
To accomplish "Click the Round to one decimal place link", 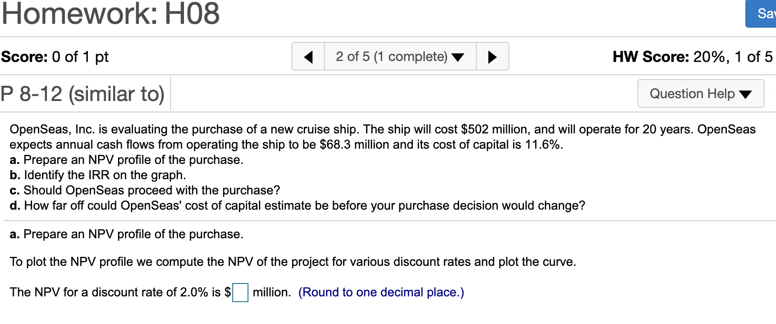I will point(381,292).
